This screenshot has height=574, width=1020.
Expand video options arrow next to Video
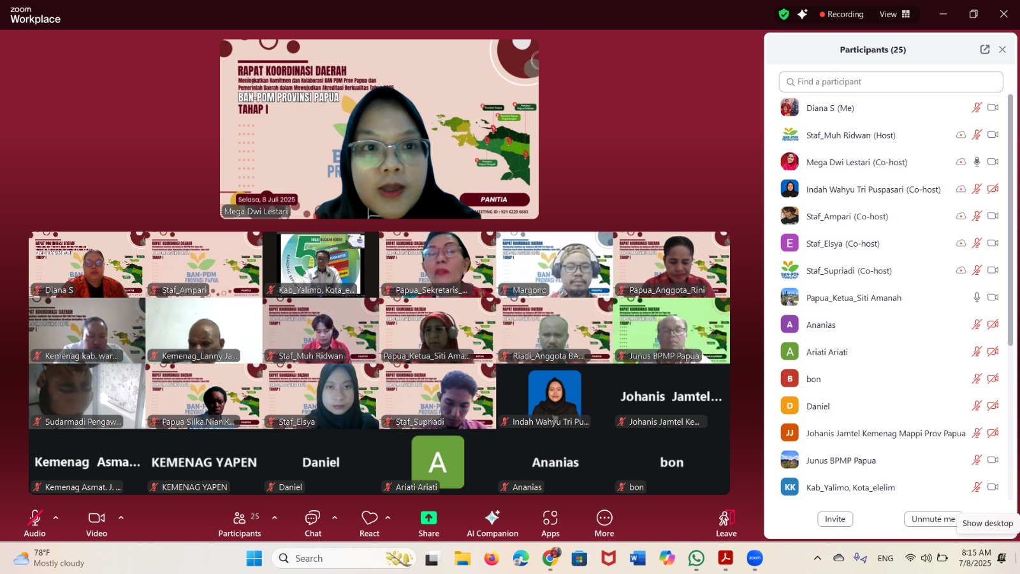click(x=121, y=518)
